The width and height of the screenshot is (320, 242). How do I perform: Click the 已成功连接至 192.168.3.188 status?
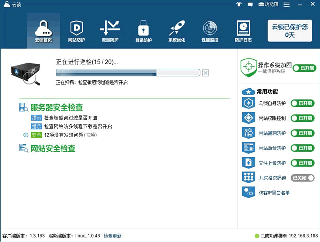coord(289,236)
